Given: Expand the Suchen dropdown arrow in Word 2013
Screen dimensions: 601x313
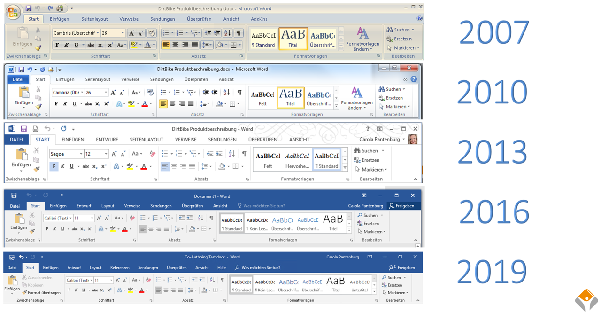Looking at the screenshot, I should coord(383,151).
